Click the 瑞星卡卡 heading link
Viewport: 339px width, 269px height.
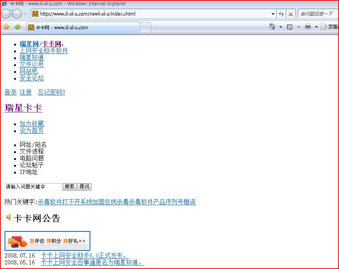tap(24, 108)
